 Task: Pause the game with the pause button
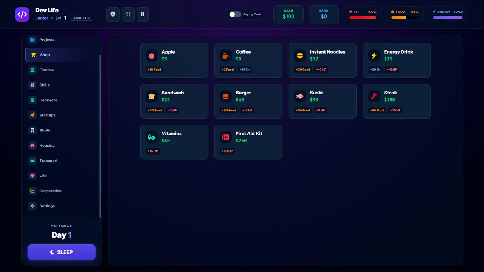click(143, 14)
